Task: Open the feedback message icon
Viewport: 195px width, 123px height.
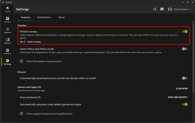Action: [162, 9]
